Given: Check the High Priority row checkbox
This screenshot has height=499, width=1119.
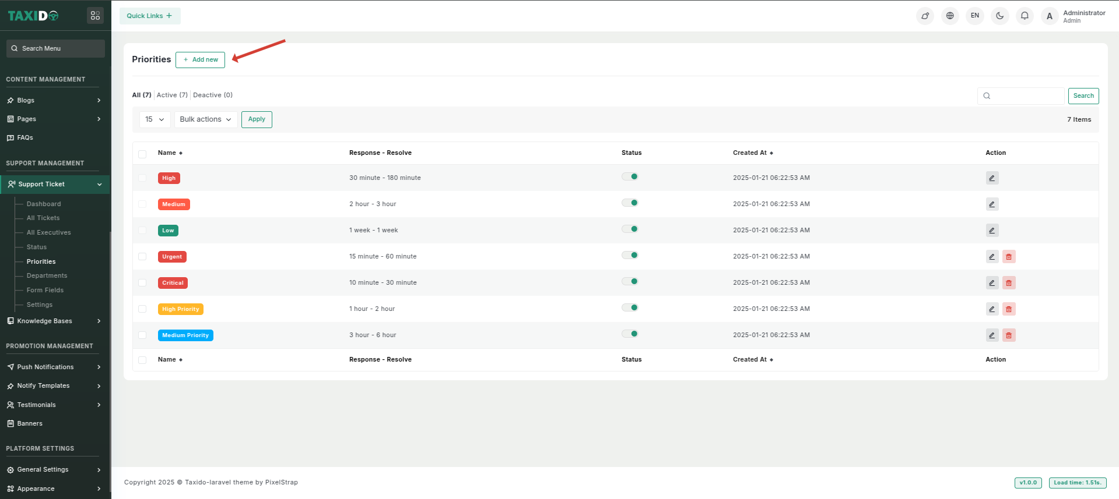Looking at the screenshot, I should coord(142,309).
